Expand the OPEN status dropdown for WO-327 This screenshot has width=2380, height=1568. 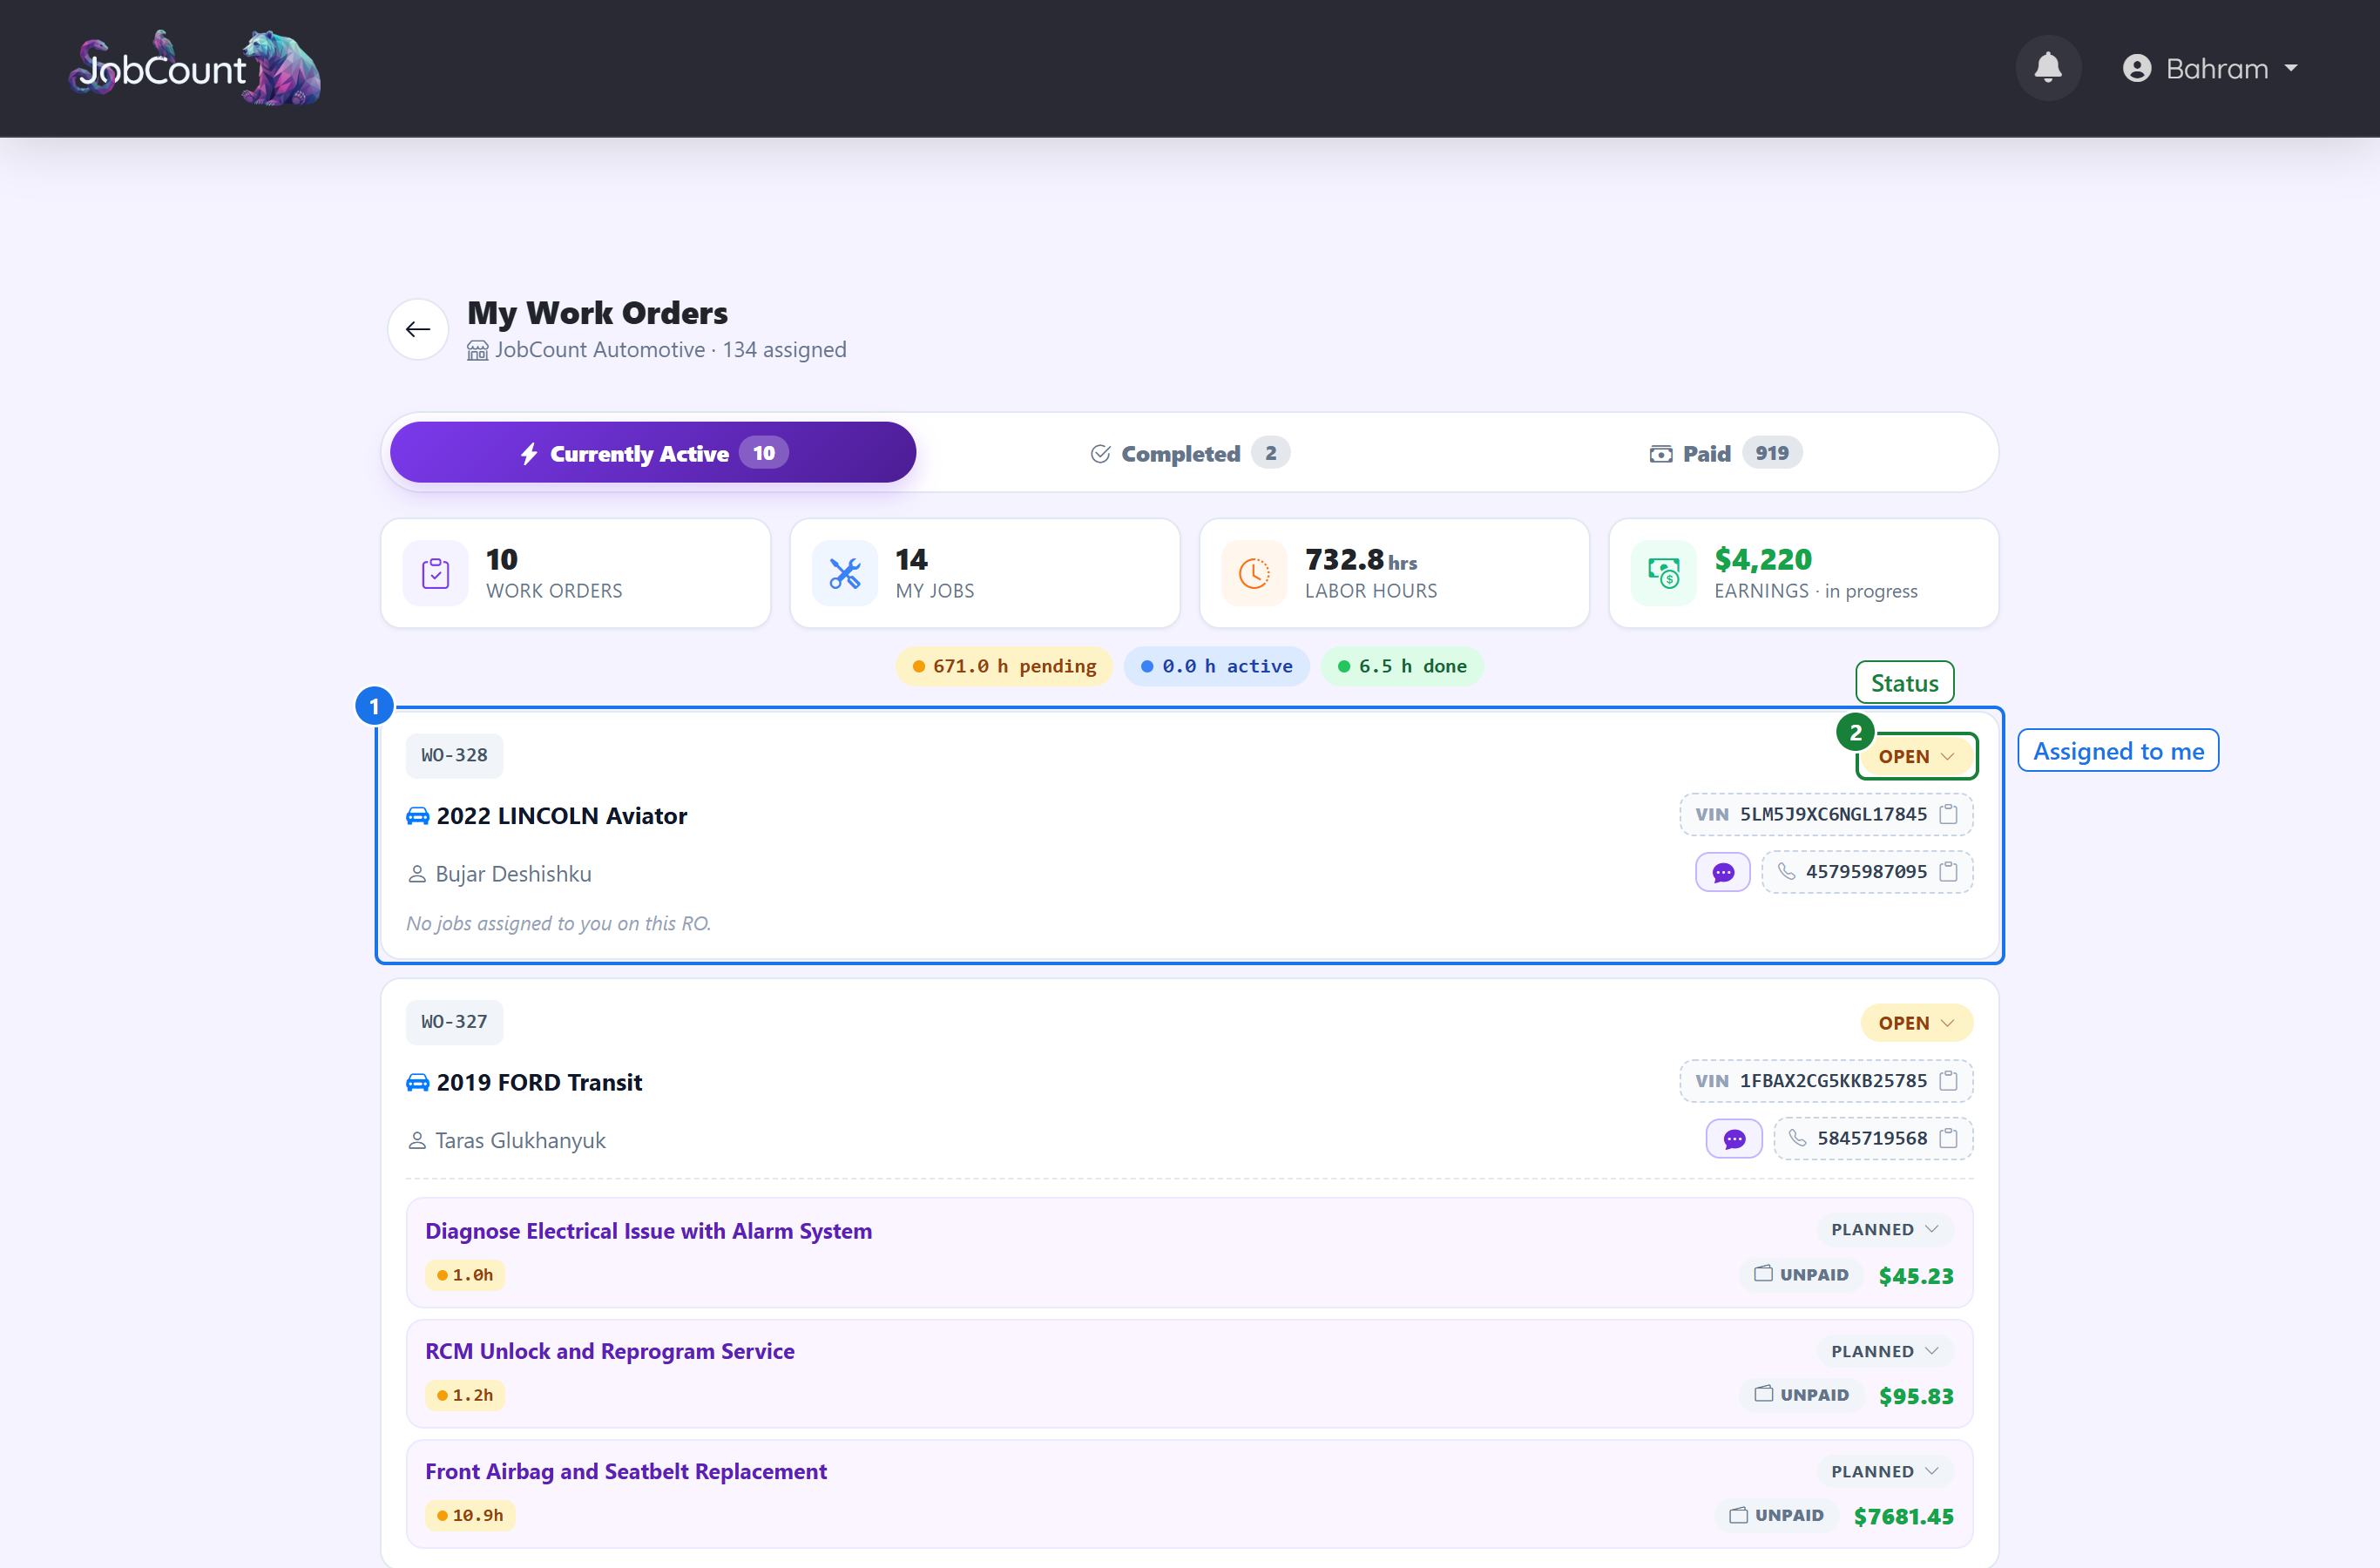tap(1915, 1023)
